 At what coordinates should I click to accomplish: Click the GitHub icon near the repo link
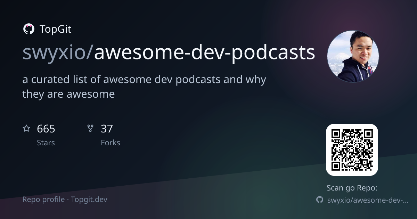(320, 200)
